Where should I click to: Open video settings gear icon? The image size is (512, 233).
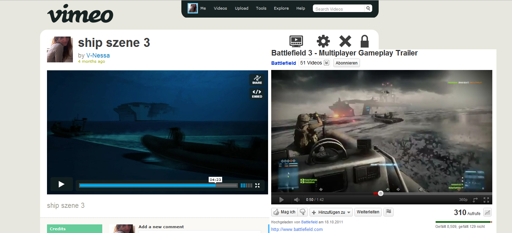[x=323, y=41]
